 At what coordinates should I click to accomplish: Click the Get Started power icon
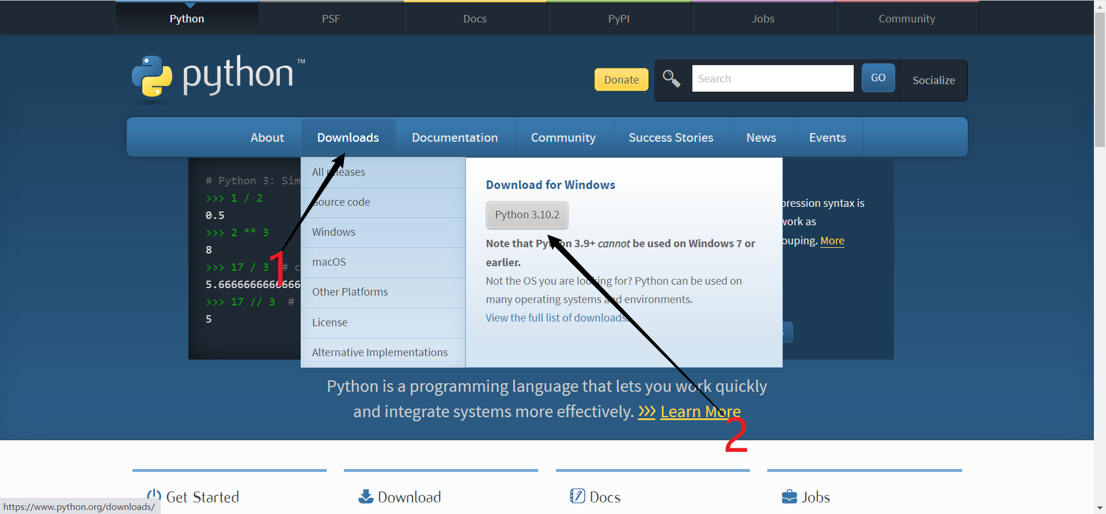coord(154,496)
